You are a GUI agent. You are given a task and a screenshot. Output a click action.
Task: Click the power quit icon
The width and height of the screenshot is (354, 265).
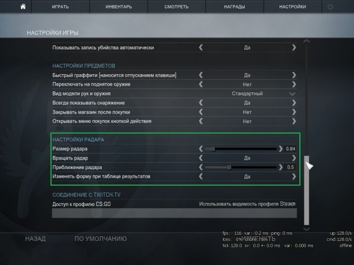click(x=330, y=7)
